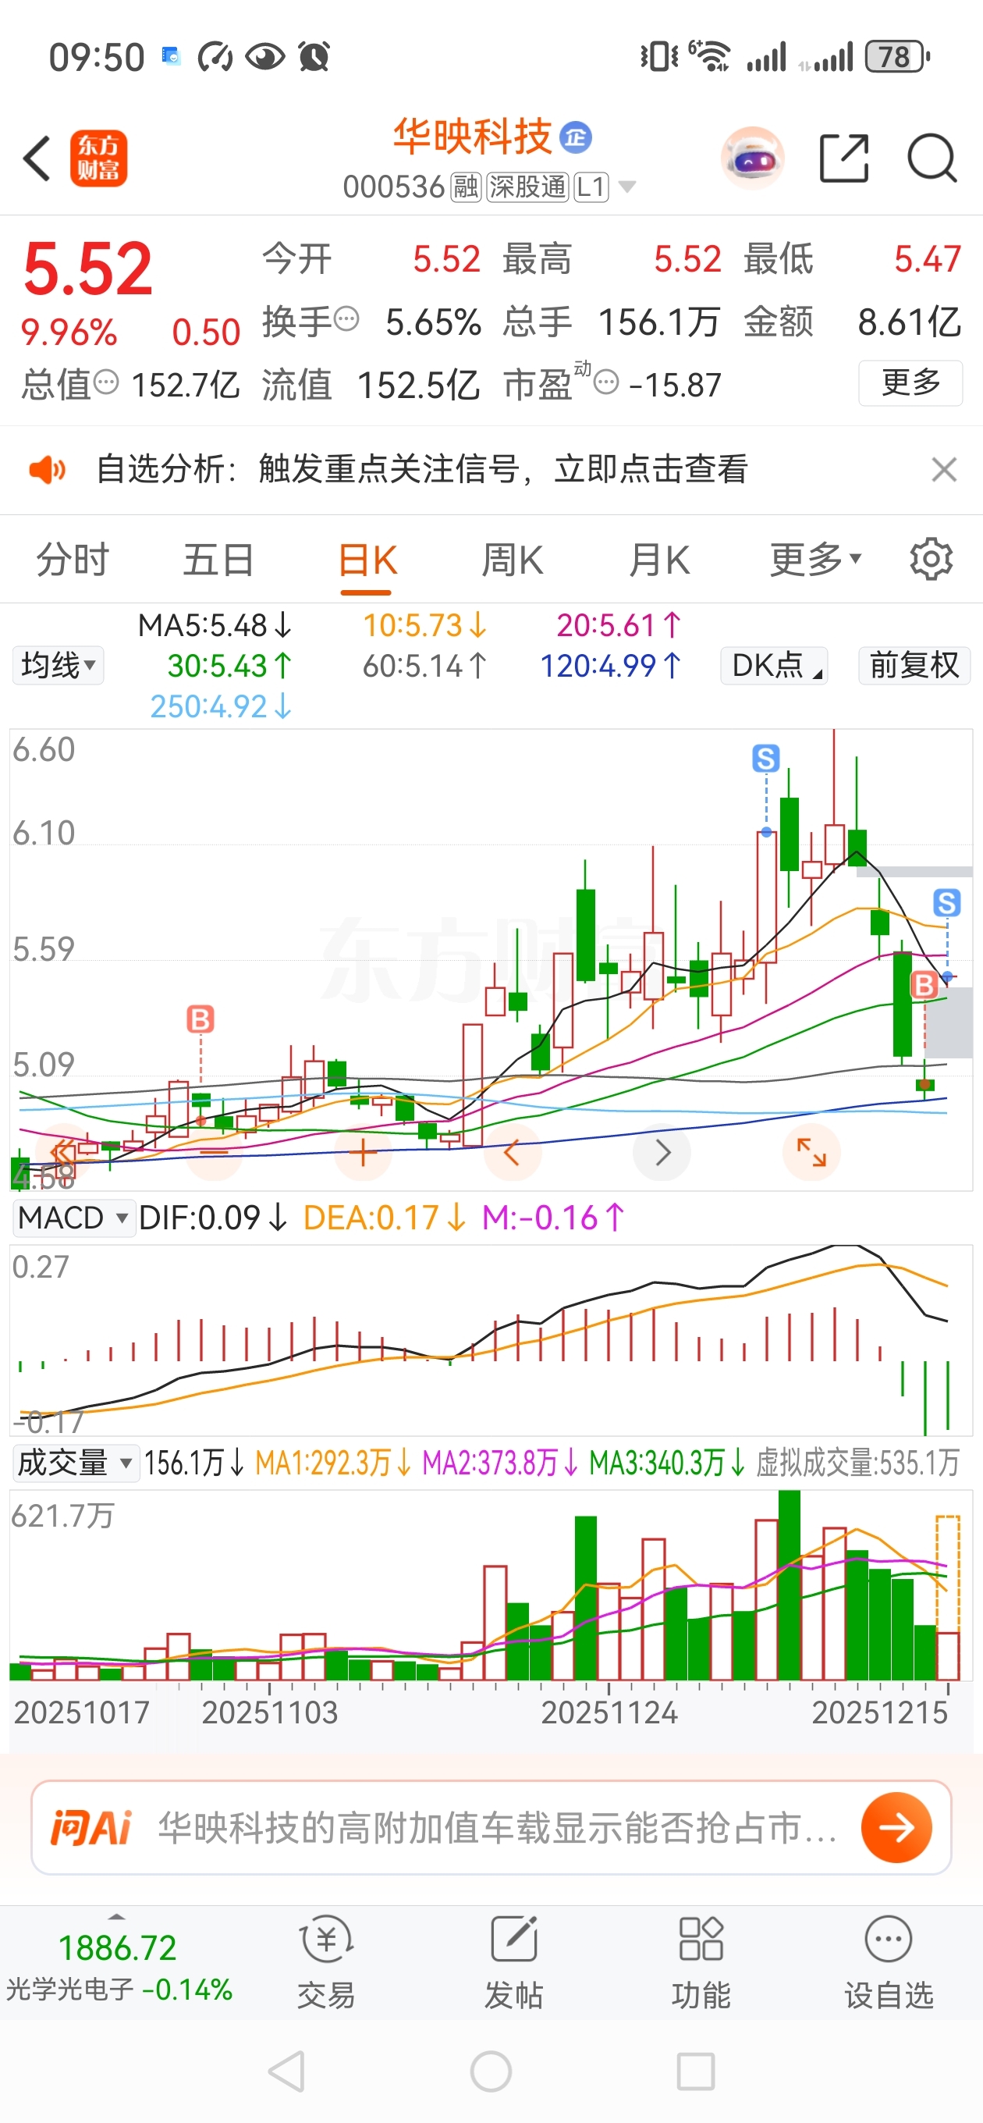983x2123 pixels.
Task: Open the 均线 indicator dropdown
Action: click(58, 665)
